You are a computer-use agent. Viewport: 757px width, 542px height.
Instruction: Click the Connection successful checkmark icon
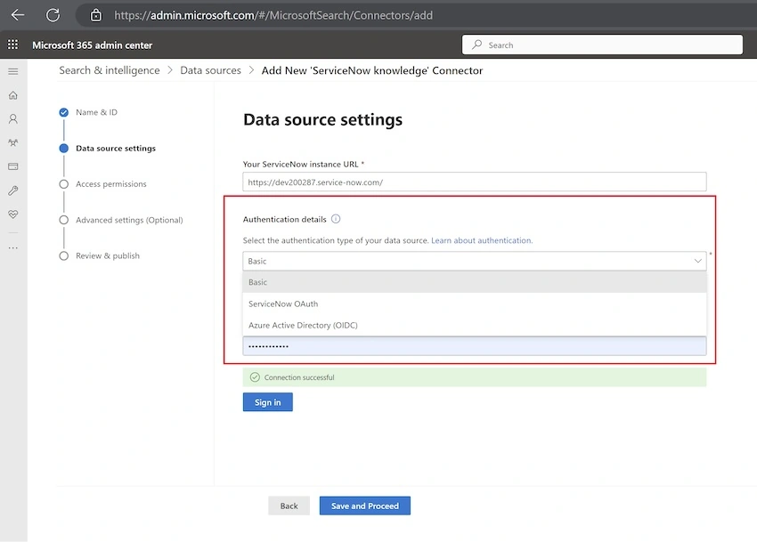click(255, 377)
